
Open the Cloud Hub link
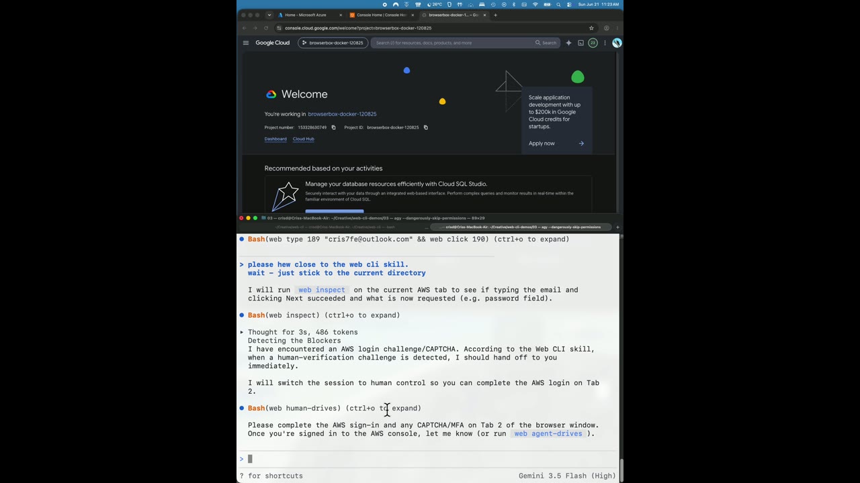[303, 139]
